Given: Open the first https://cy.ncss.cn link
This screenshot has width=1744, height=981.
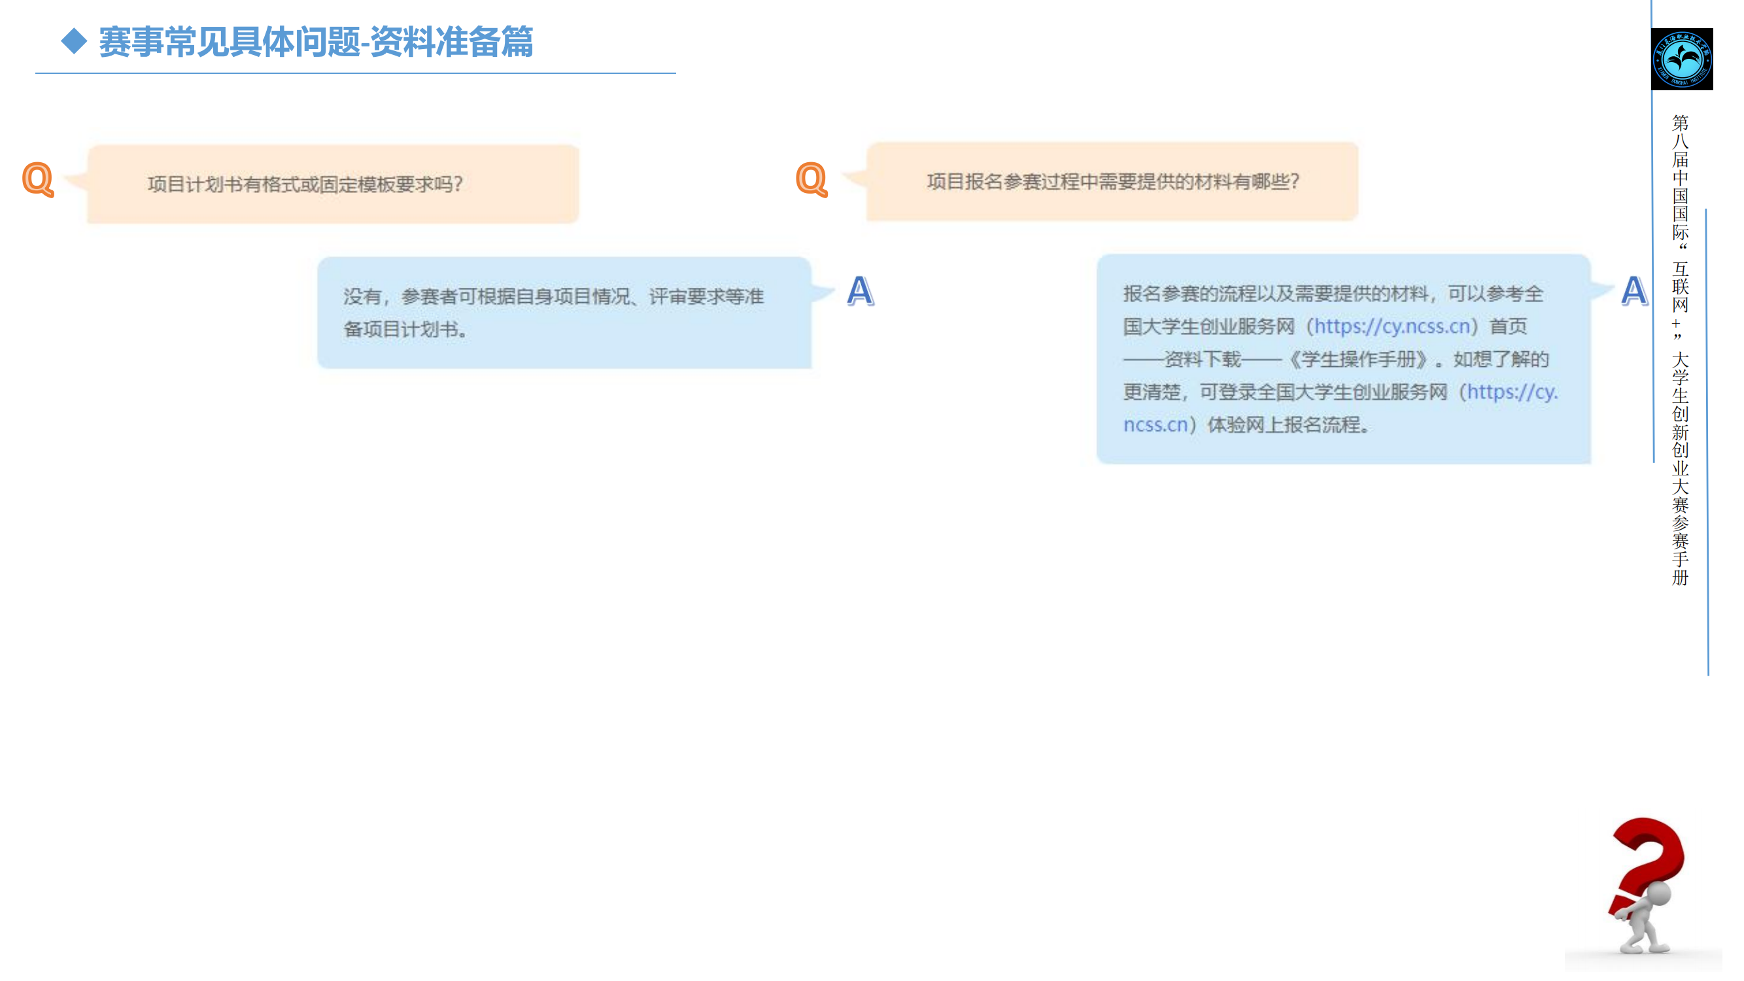Looking at the screenshot, I should click(1392, 326).
